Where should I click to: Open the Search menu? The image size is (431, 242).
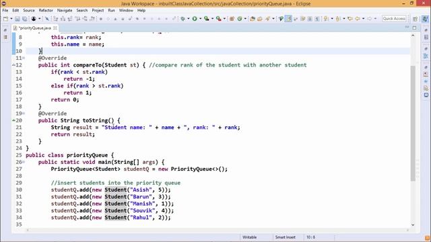tap(82, 10)
